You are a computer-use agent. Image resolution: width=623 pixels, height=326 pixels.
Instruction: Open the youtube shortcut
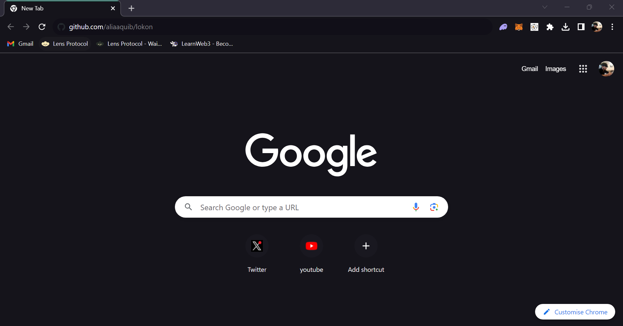click(x=311, y=254)
